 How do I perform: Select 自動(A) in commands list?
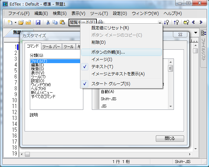107,92
